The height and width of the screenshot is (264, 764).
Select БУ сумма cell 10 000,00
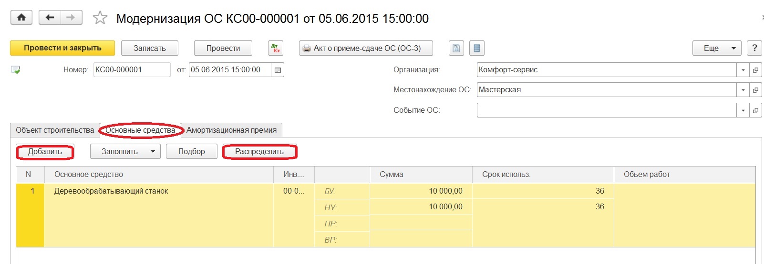pos(421,191)
